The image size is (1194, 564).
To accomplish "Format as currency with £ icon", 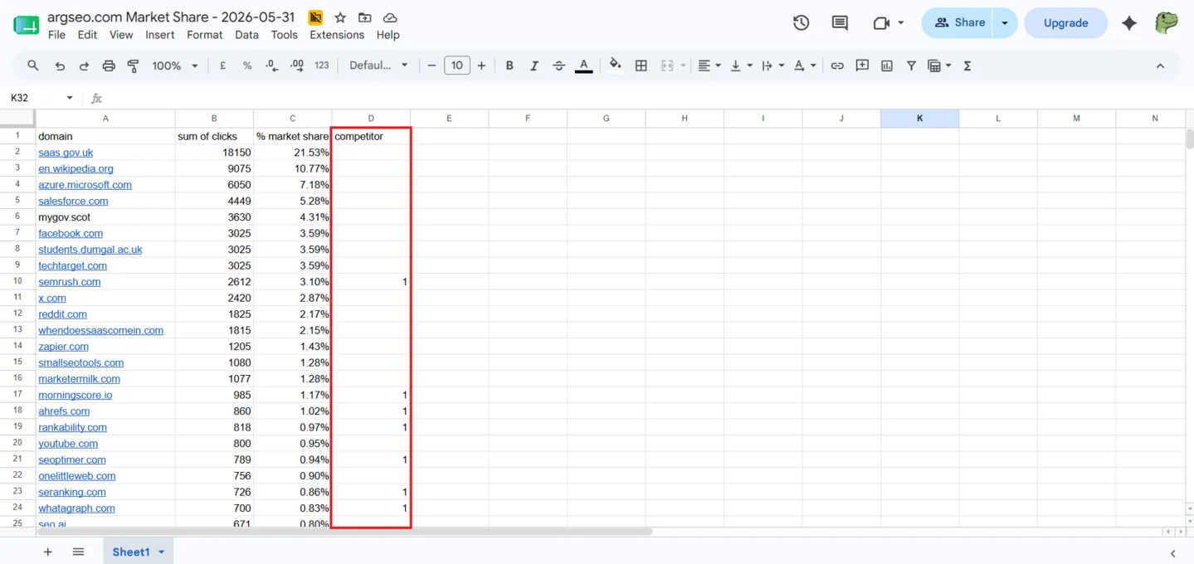I will click(x=222, y=66).
